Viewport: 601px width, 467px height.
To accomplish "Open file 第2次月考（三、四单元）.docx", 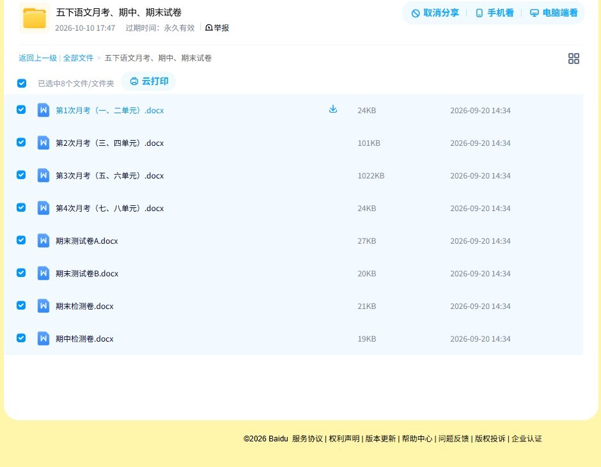I will click(109, 143).
